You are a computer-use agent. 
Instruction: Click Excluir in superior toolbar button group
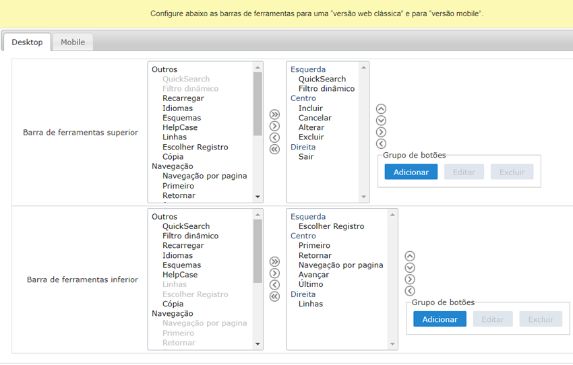pos(512,172)
